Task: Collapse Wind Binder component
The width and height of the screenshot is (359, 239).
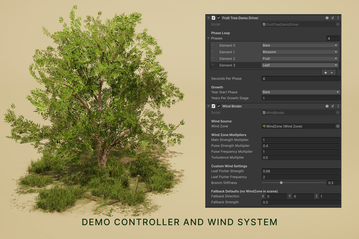Action: [x=209, y=106]
